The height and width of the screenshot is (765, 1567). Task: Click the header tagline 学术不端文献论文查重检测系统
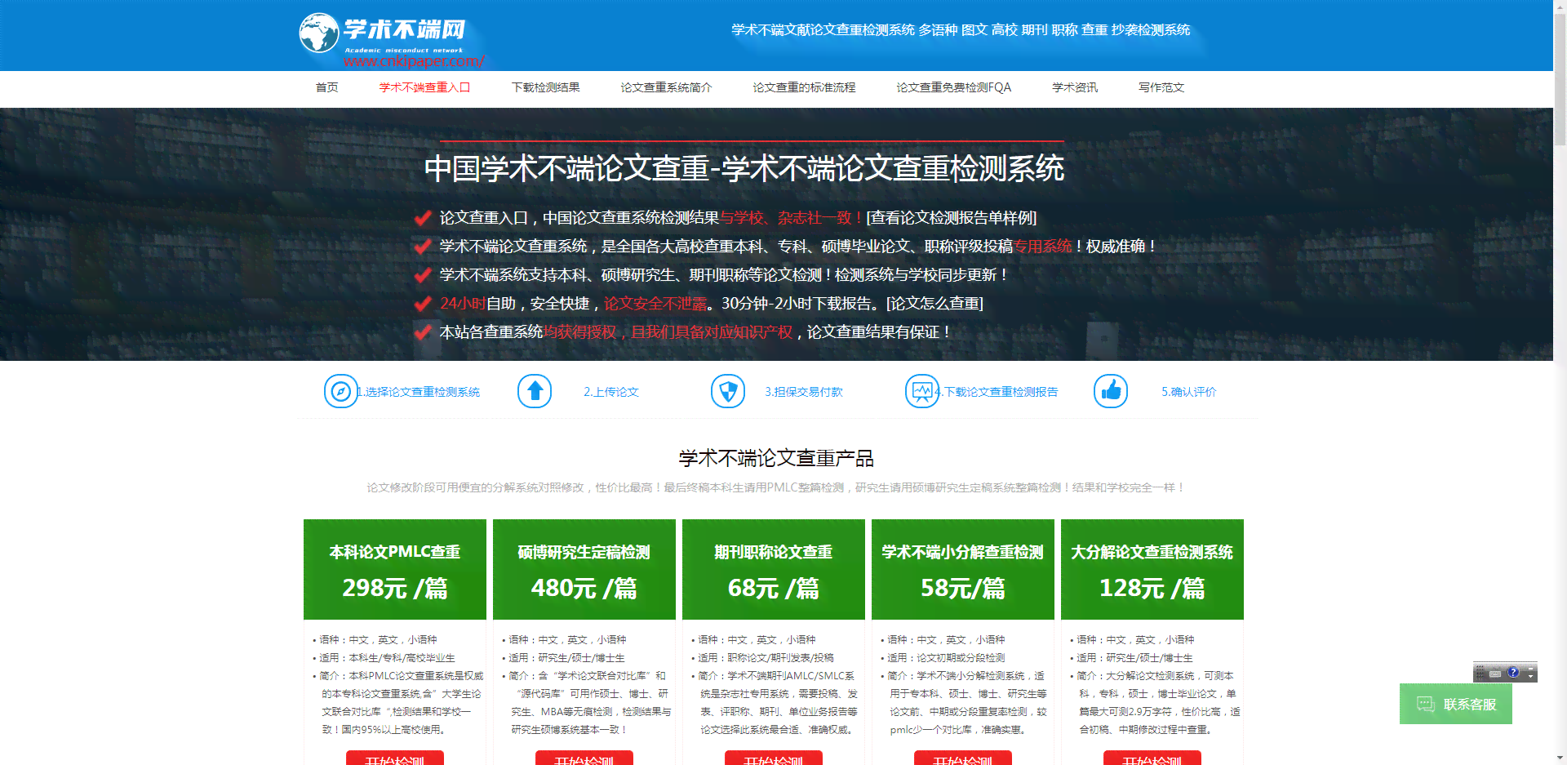click(x=823, y=30)
